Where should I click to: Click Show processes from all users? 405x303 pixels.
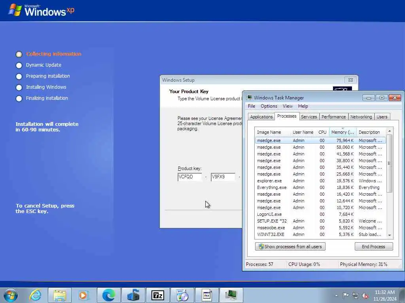[x=290, y=247]
